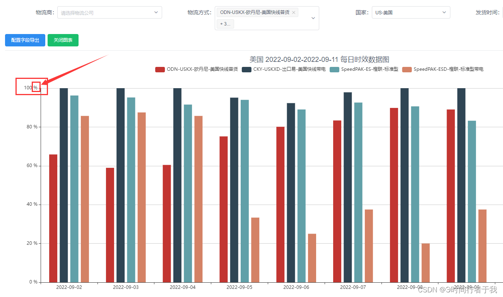Click the 物流方式 field label
This screenshot has width=503, height=297.
tap(200, 12)
